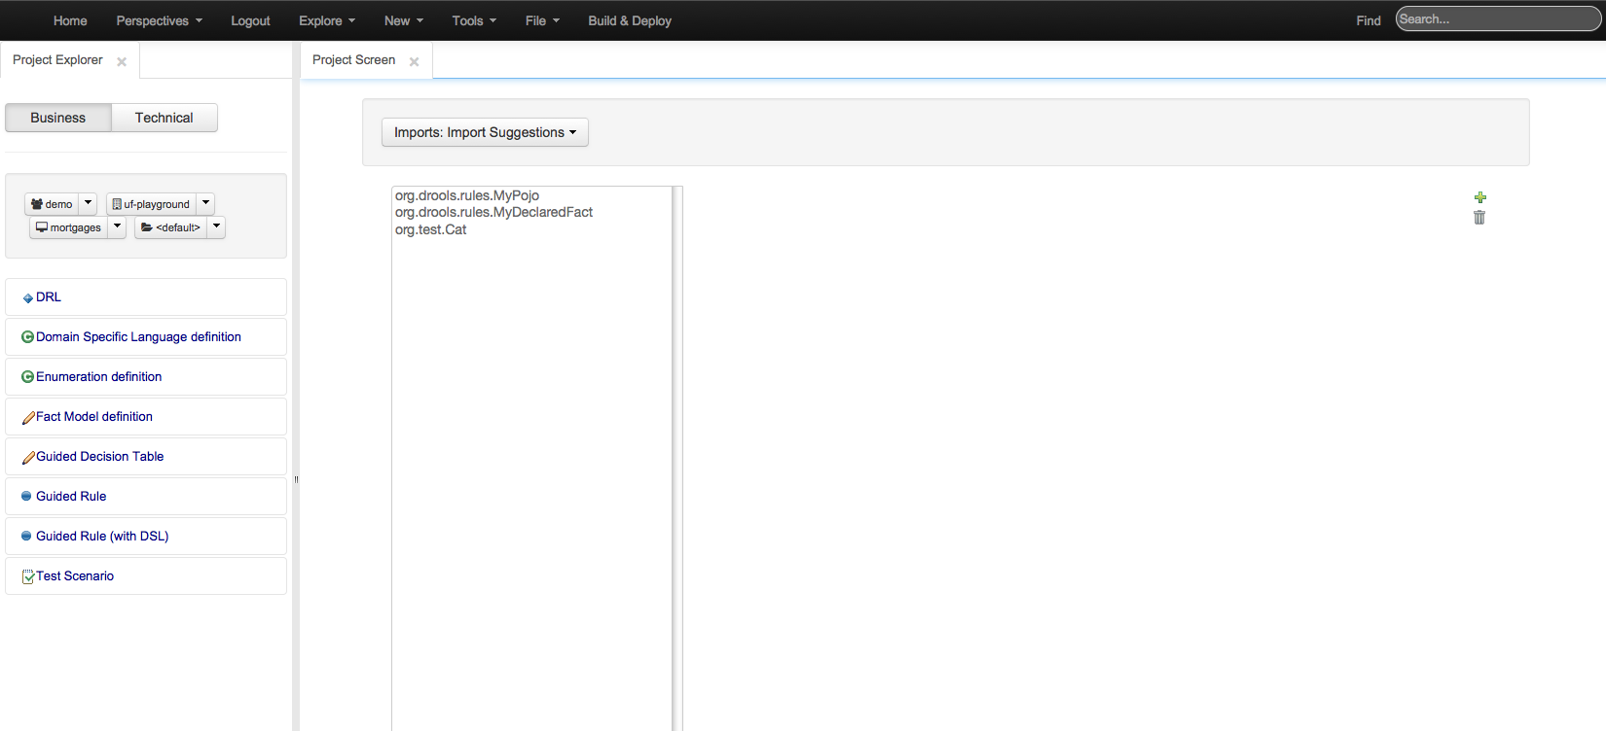Open the Guided Decision Table link
1606x731 pixels.
pyautogui.click(x=99, y=457)
